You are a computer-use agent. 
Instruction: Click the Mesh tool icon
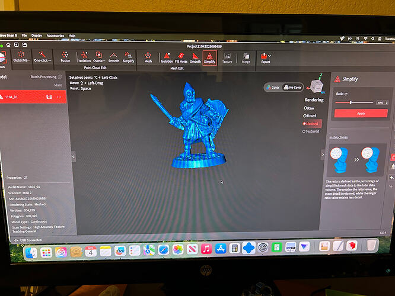[x=148, y=57]
